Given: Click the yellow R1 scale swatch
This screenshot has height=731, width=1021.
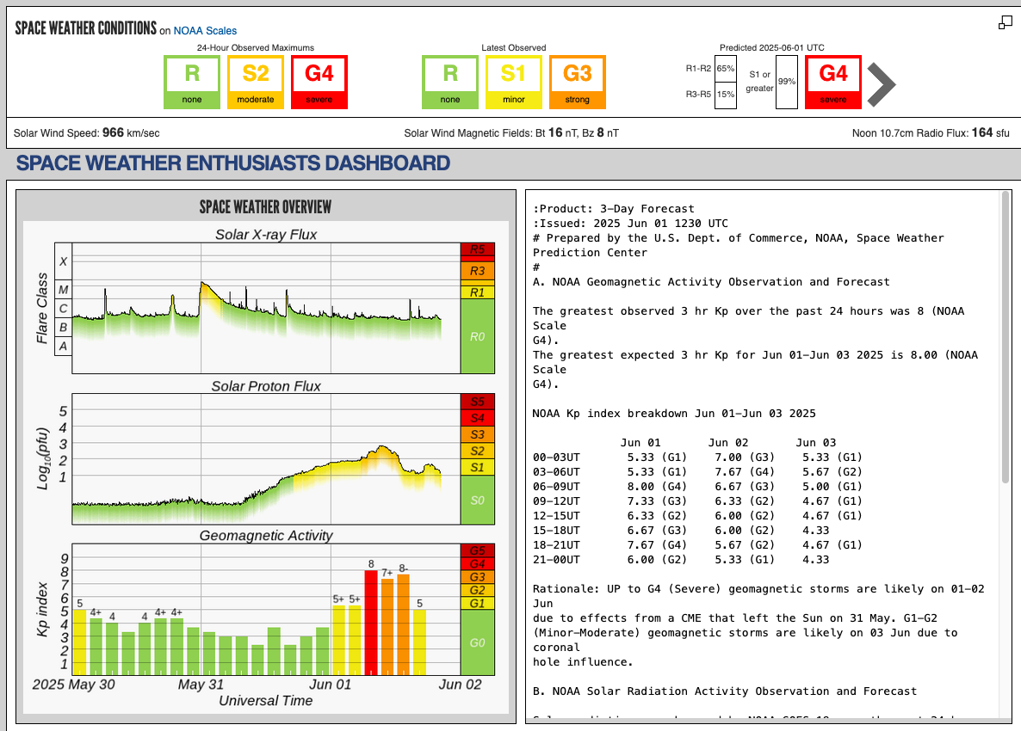Looking at the screenshot, I should pyautogui.click(x=477, y=292).
